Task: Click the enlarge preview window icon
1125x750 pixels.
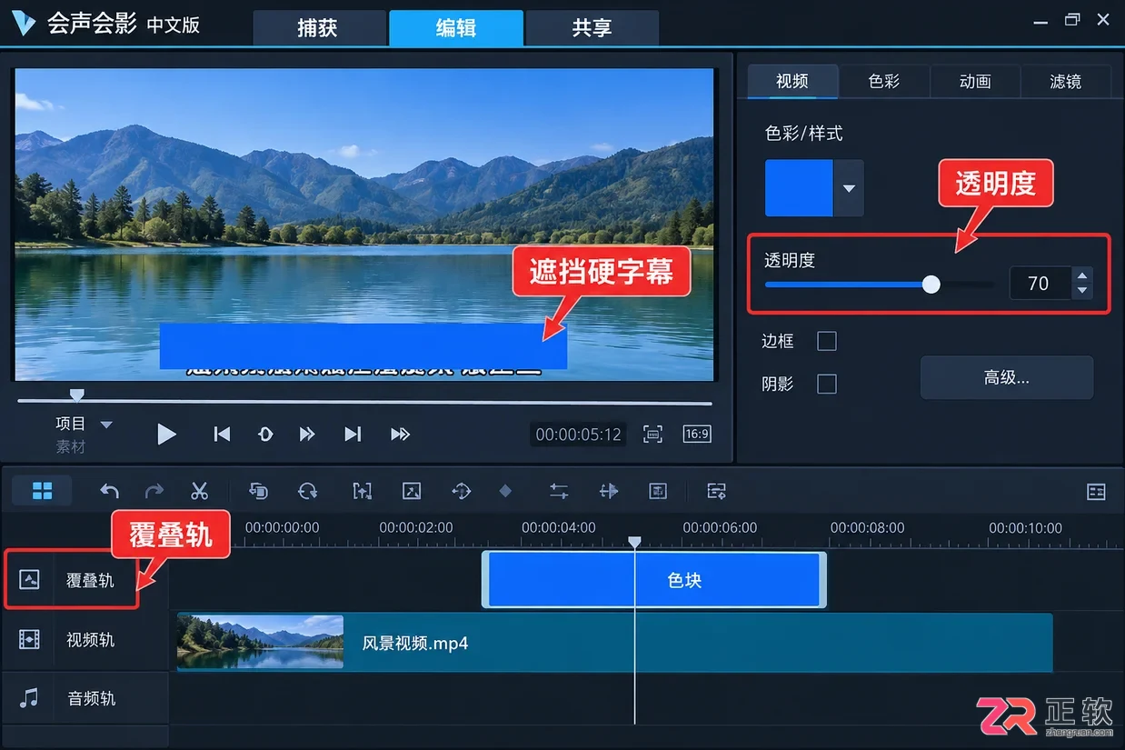Action: pos(652,435)
